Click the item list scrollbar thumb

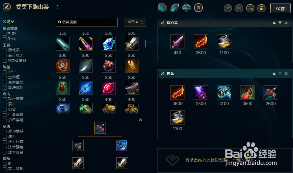[x=145, y=44]
